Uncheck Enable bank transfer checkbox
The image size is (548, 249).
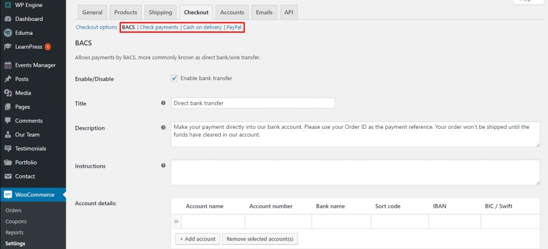174,78
